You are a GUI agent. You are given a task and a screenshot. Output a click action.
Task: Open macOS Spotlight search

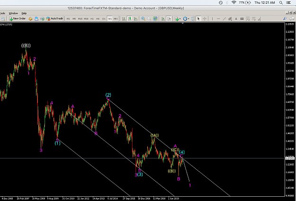[281, 3]
